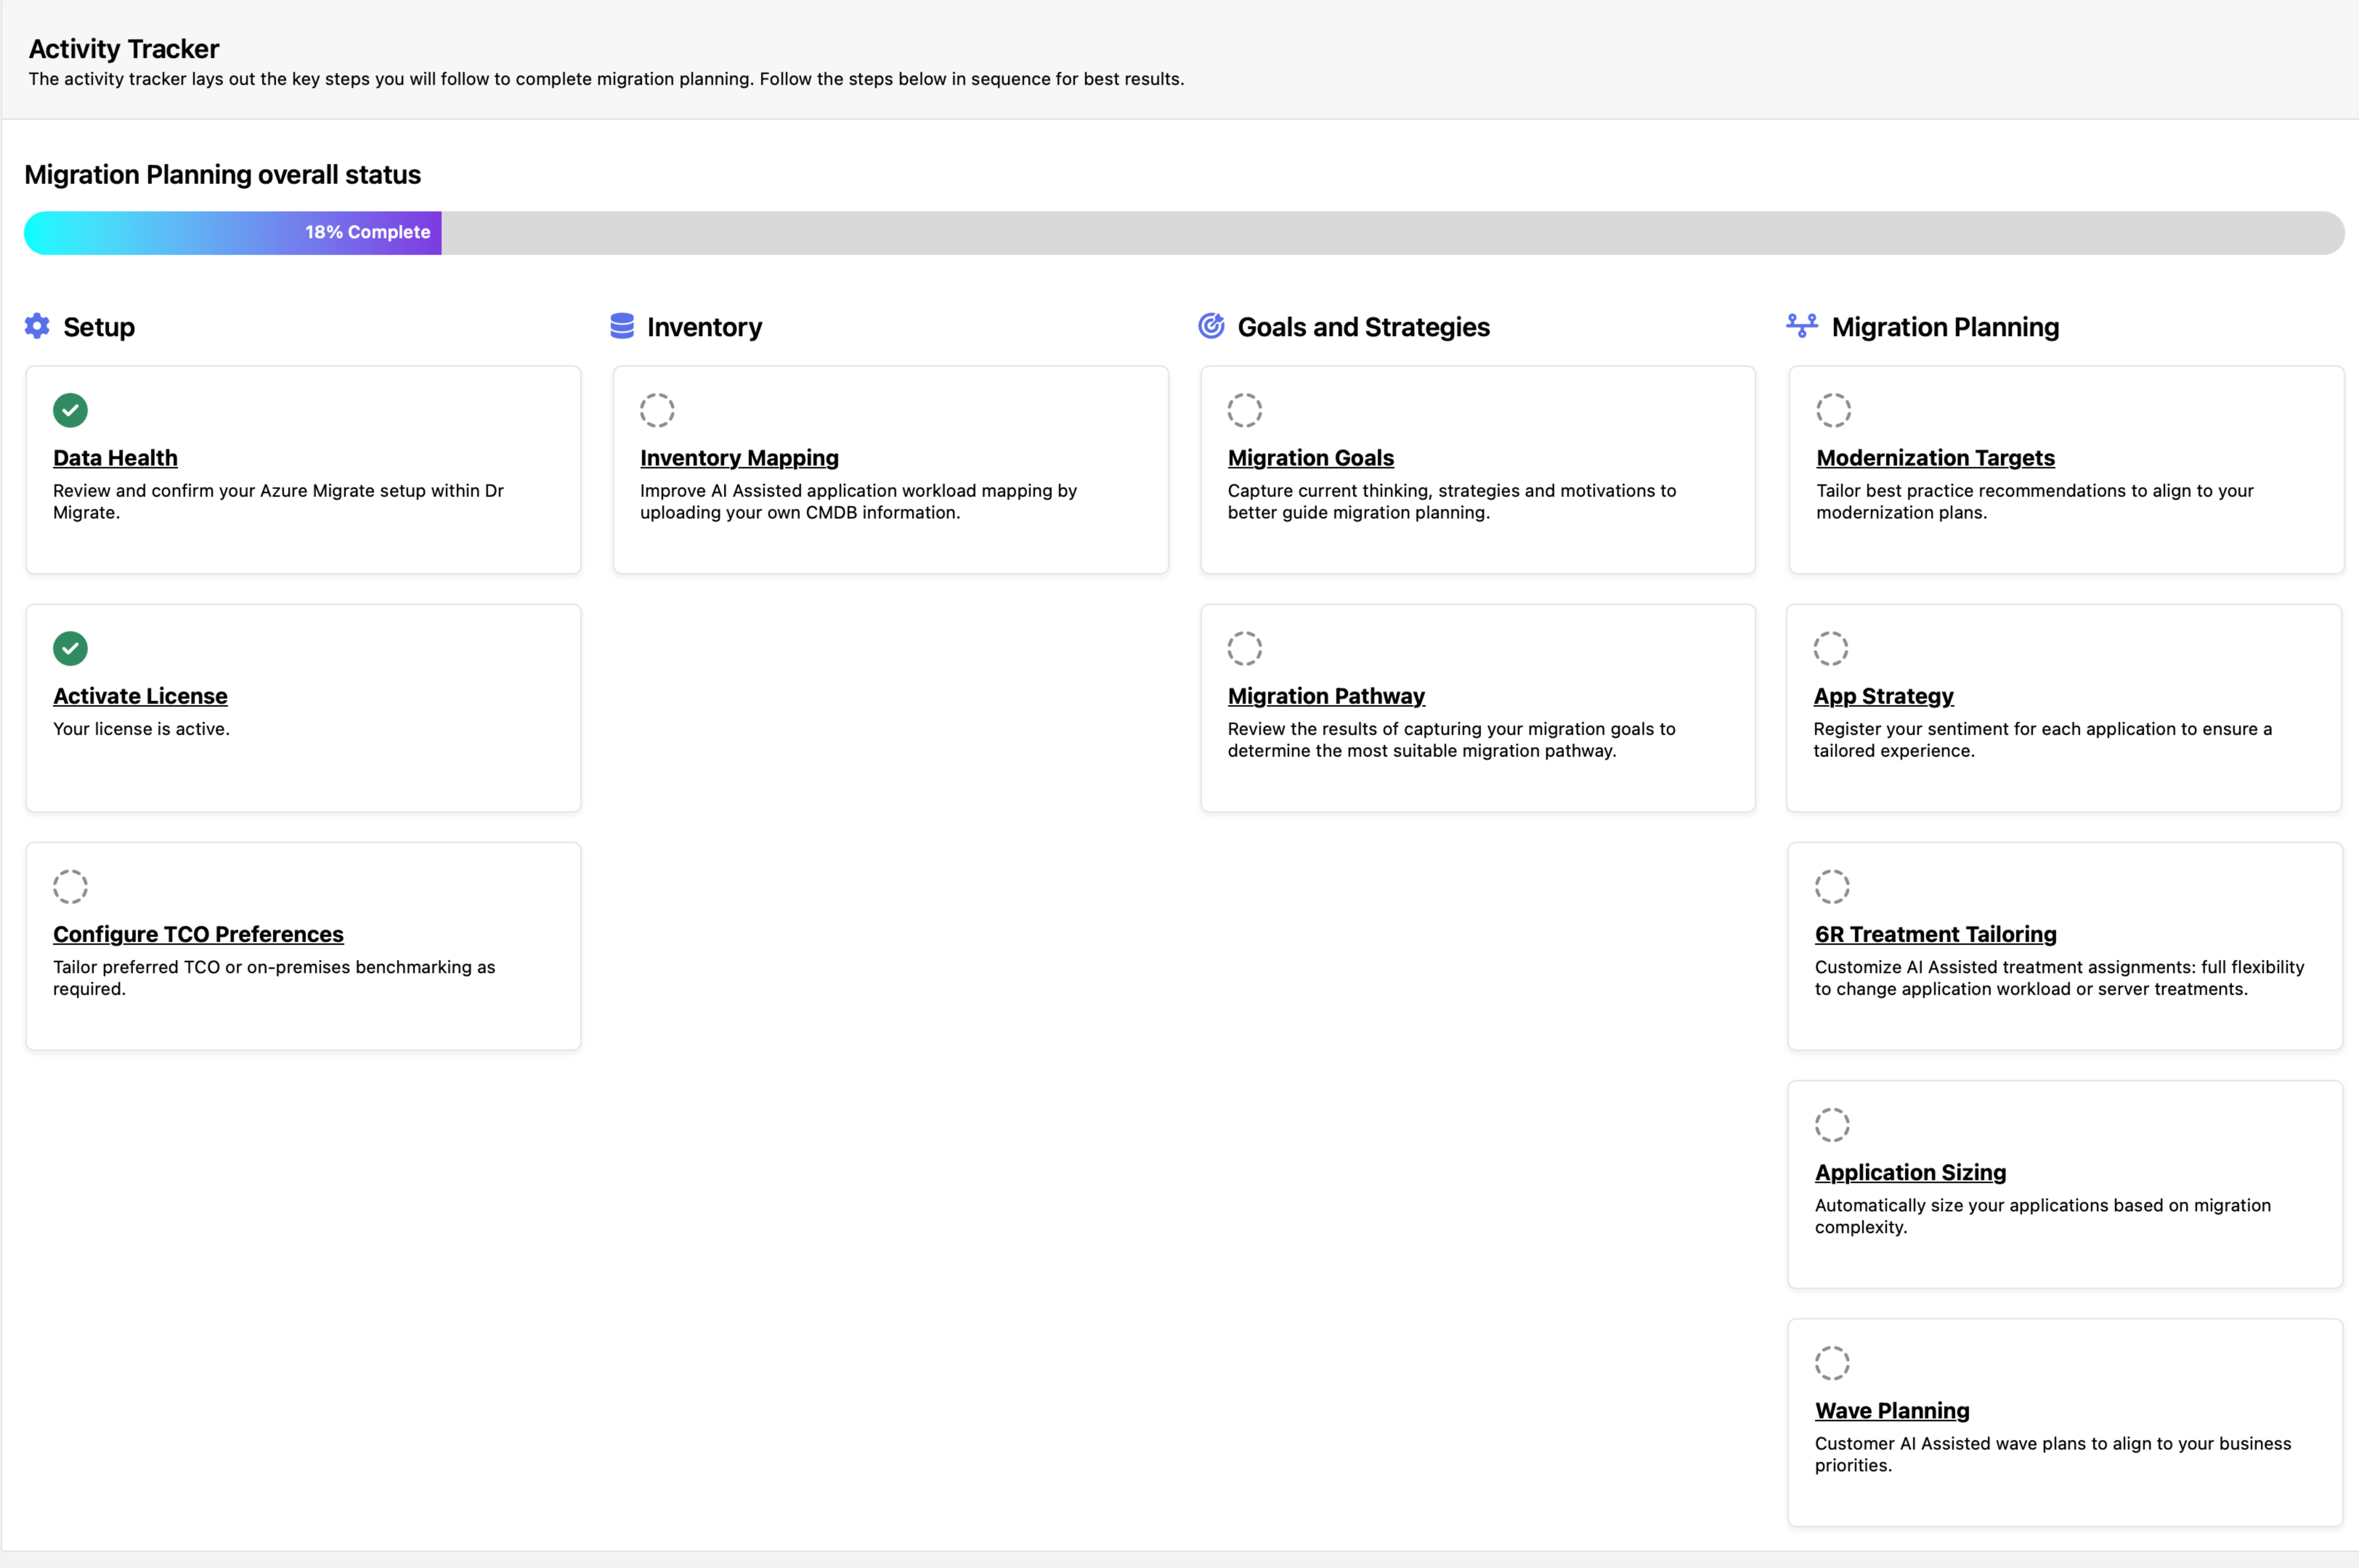Viewport: 2359px width, 1568px height.
Task: Click the Migration Pathway description text
Action: 1451,740
